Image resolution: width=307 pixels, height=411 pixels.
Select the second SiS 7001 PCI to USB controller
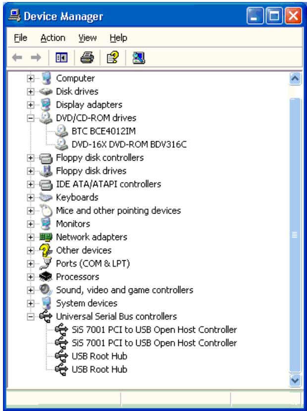pos(154,343)
